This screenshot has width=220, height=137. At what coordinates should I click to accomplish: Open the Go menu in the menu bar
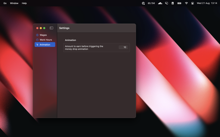5,3
